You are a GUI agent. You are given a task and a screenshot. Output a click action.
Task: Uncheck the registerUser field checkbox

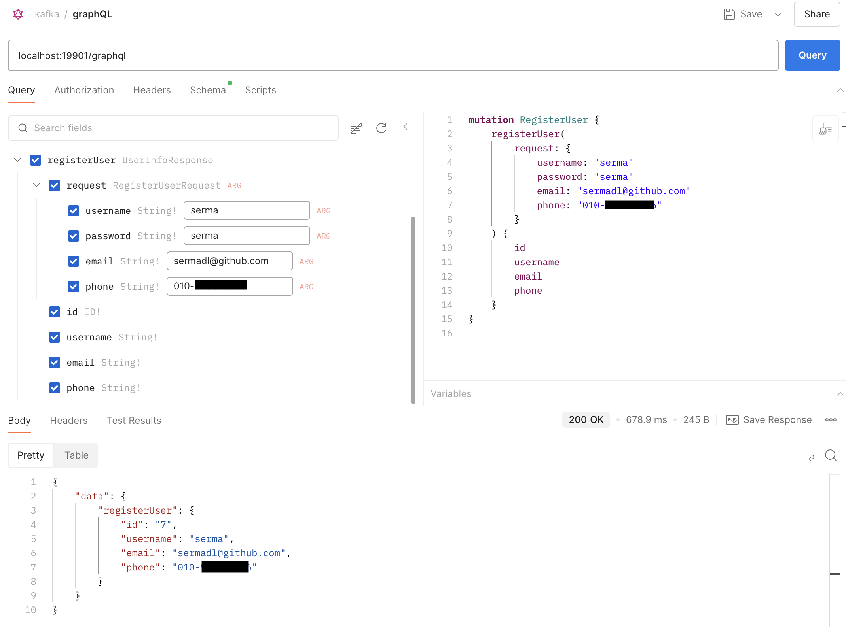click(36, 160)
